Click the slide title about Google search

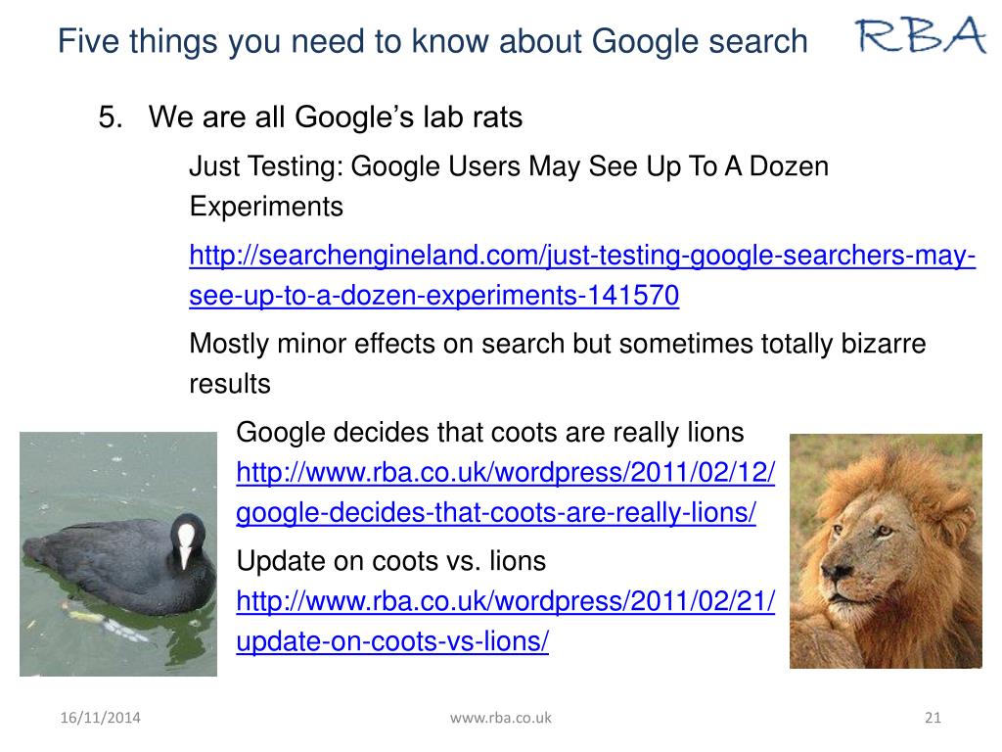coord(433,41)
